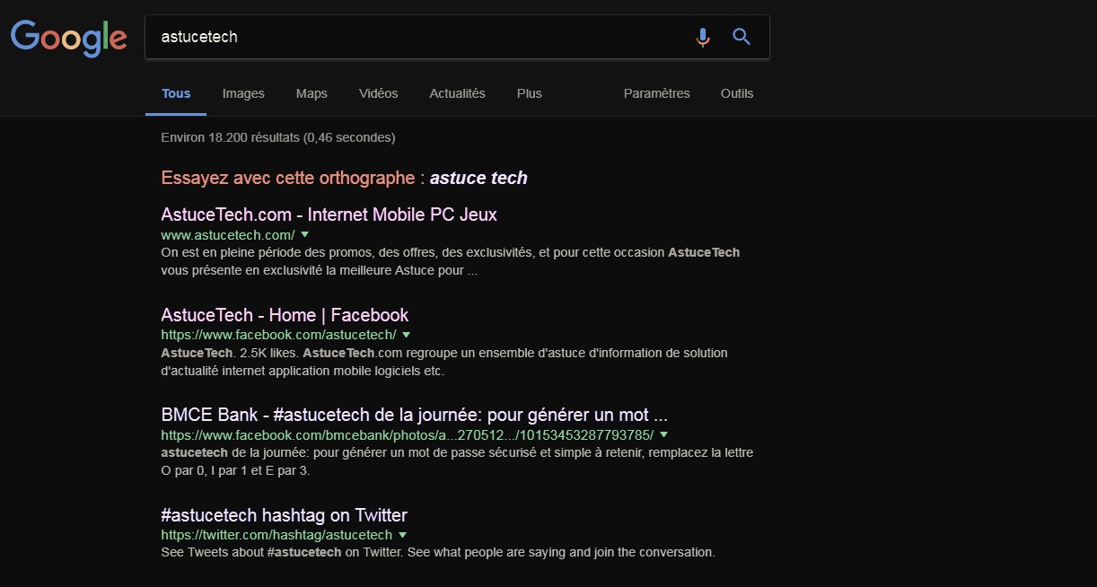Screen dimensions: 1097x587
Task: Expand the Plus menu
Action: point(530,93)
